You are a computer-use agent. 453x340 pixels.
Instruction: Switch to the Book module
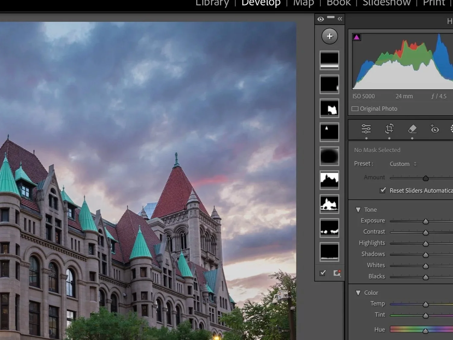pos(338,3)
